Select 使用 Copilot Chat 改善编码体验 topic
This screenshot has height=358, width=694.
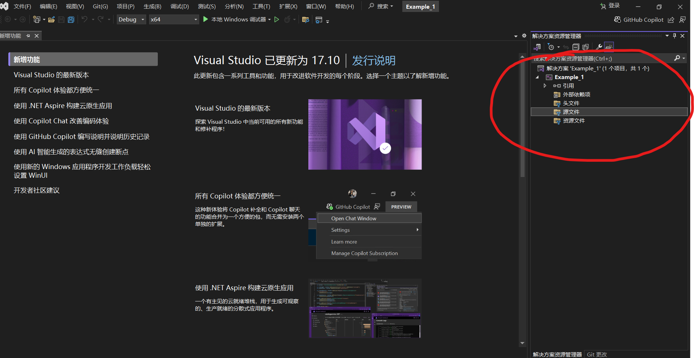(61, 121)
